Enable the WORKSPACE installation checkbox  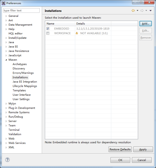tap(48, 33)
